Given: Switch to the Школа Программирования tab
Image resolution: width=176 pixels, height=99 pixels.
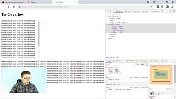Looking at the screenshot, I should [13, 2].
